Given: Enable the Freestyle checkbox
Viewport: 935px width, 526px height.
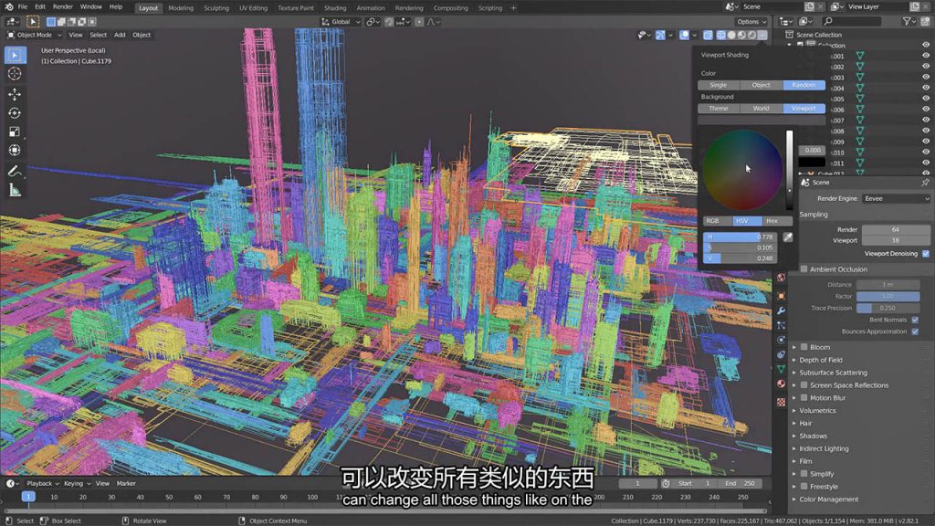Looking at the screenshot, I should 804,487.
